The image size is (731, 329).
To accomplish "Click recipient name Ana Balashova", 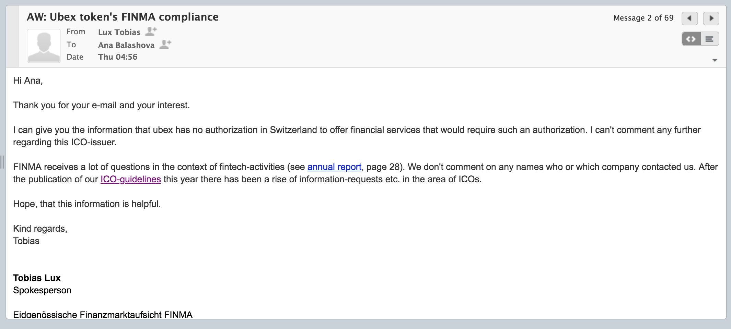I will pyautogui.click(x=126, y=45).
